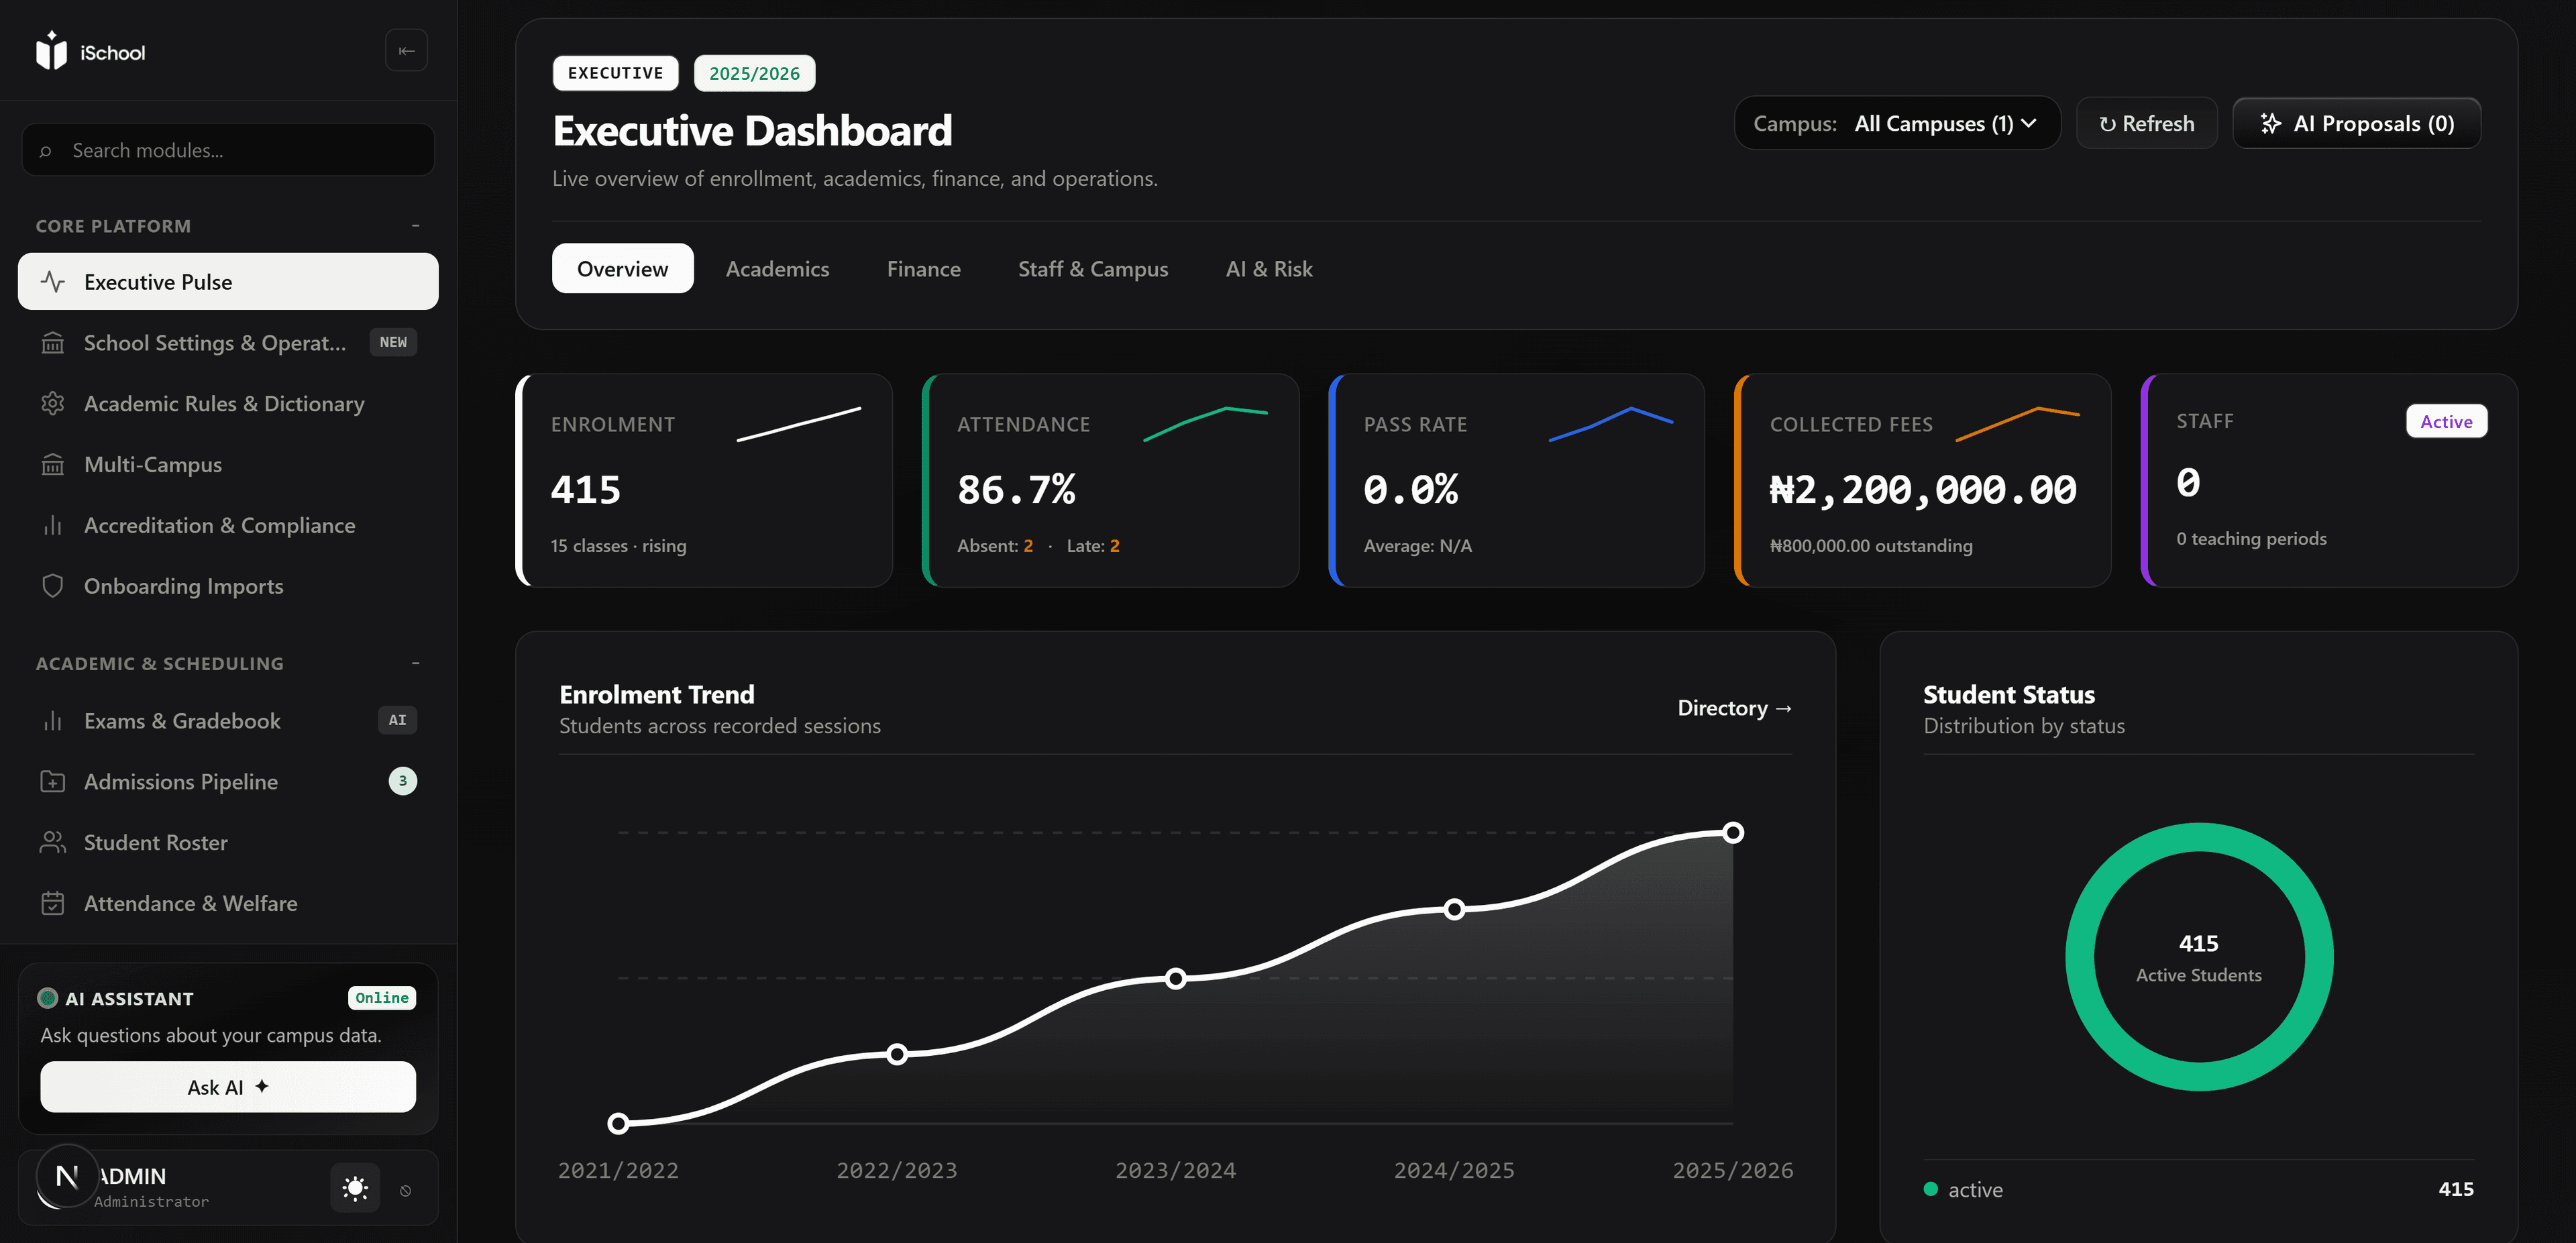Open AI Proposals (0)

[x=2356, y=123]
